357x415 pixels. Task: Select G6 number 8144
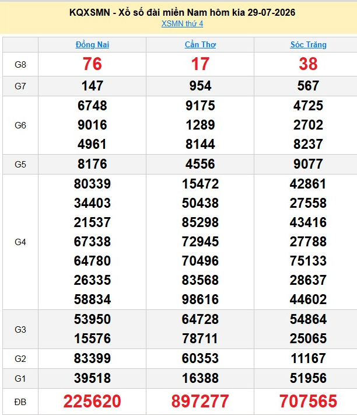(x=200, y=144)
